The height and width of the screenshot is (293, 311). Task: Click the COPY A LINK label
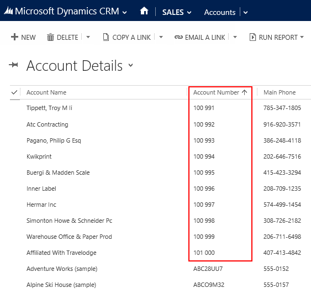131,38
